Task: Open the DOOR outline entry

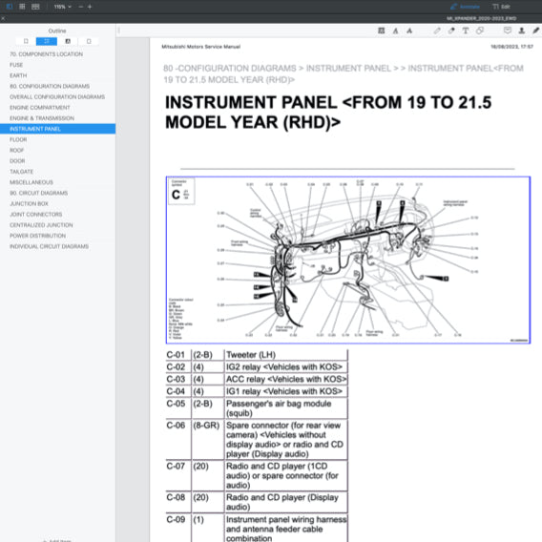Action: [x=17, y=161]
